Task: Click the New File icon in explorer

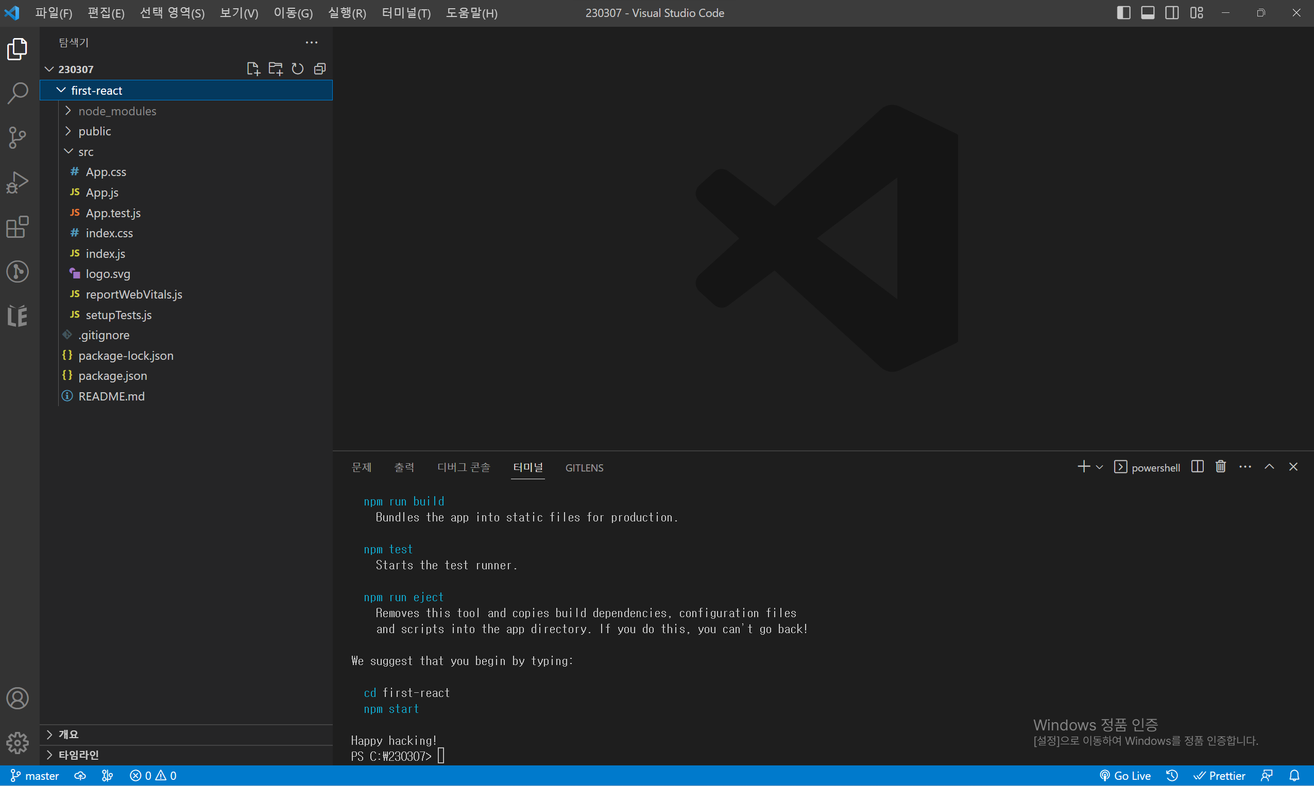Action: [253, 69]
